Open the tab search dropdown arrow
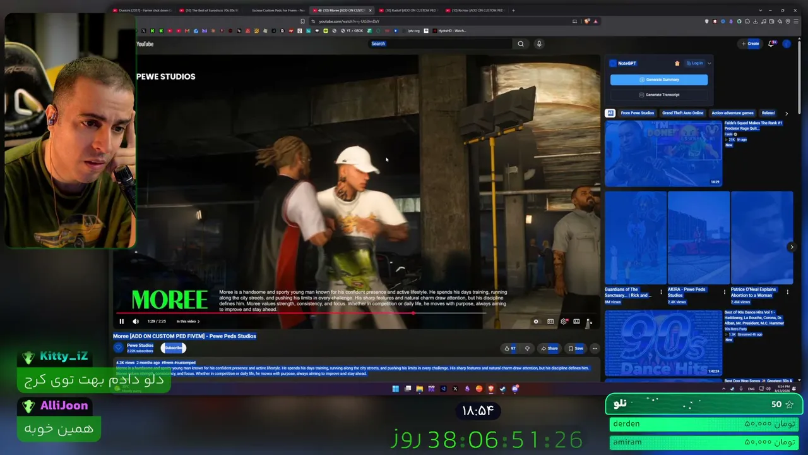808x455 pixels. pyautogui.click(x=761, y=10)
